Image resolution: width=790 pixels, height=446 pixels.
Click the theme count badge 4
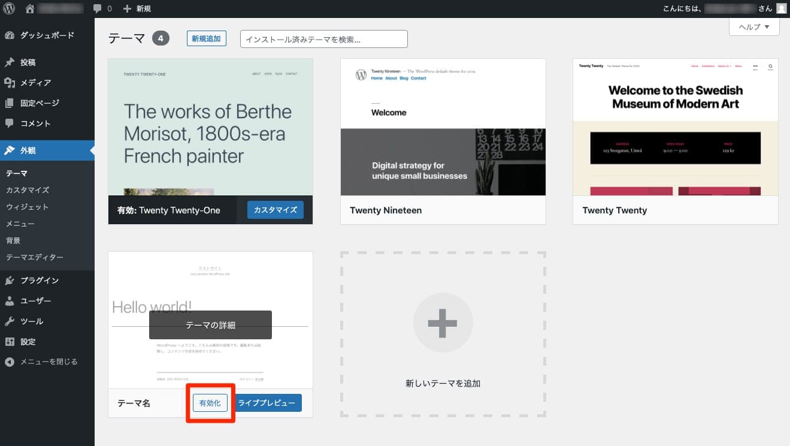tap(161, 38)
